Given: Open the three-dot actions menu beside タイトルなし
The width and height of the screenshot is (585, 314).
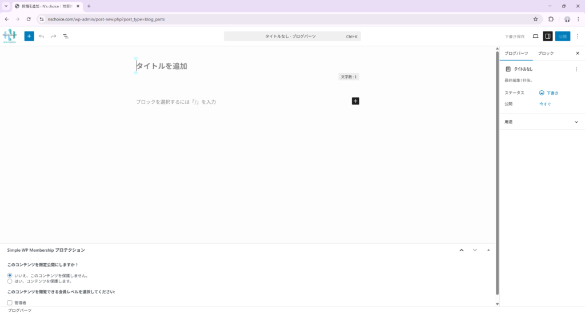Looking at the screenshot, I should (576, 69).
